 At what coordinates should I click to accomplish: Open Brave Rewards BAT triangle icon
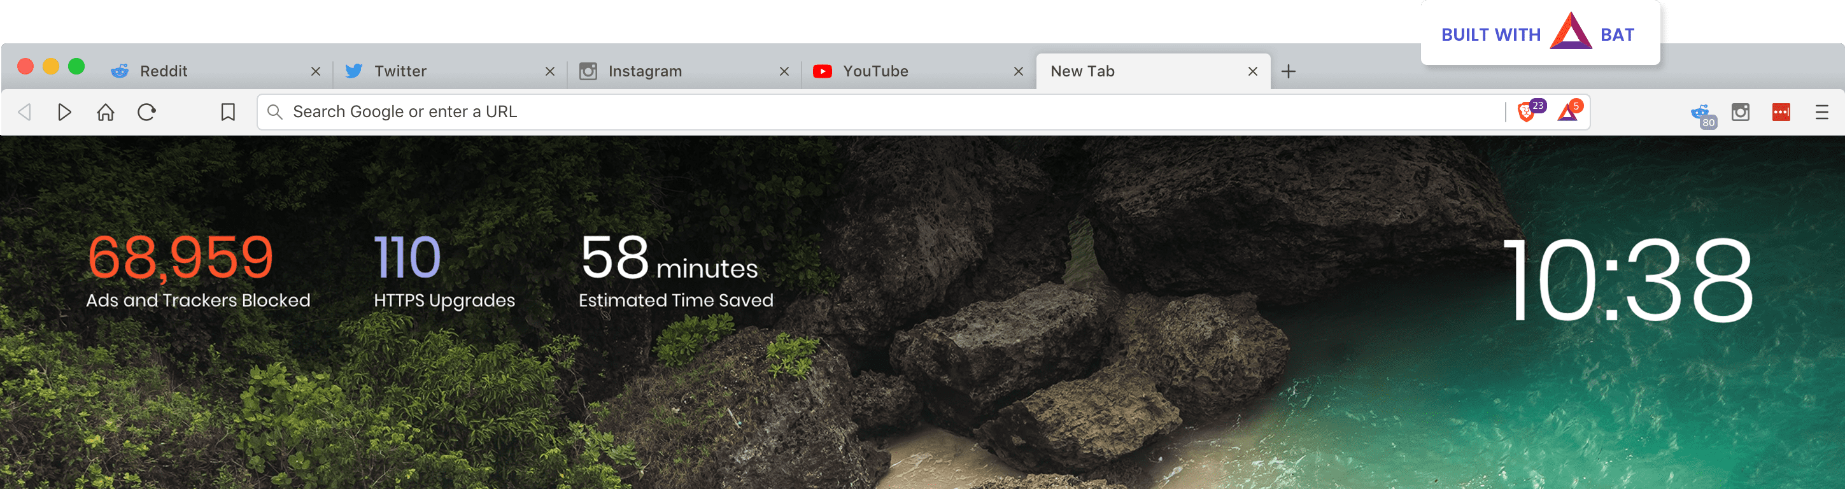tap(1568, 111)
